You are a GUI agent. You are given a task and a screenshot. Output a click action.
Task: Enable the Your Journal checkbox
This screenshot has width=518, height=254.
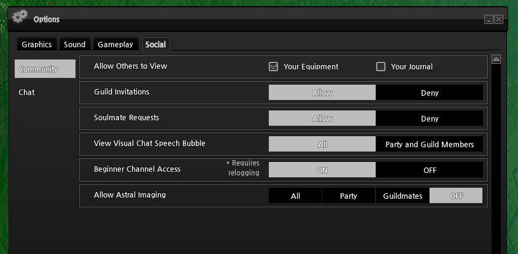[x=381, y=67]
